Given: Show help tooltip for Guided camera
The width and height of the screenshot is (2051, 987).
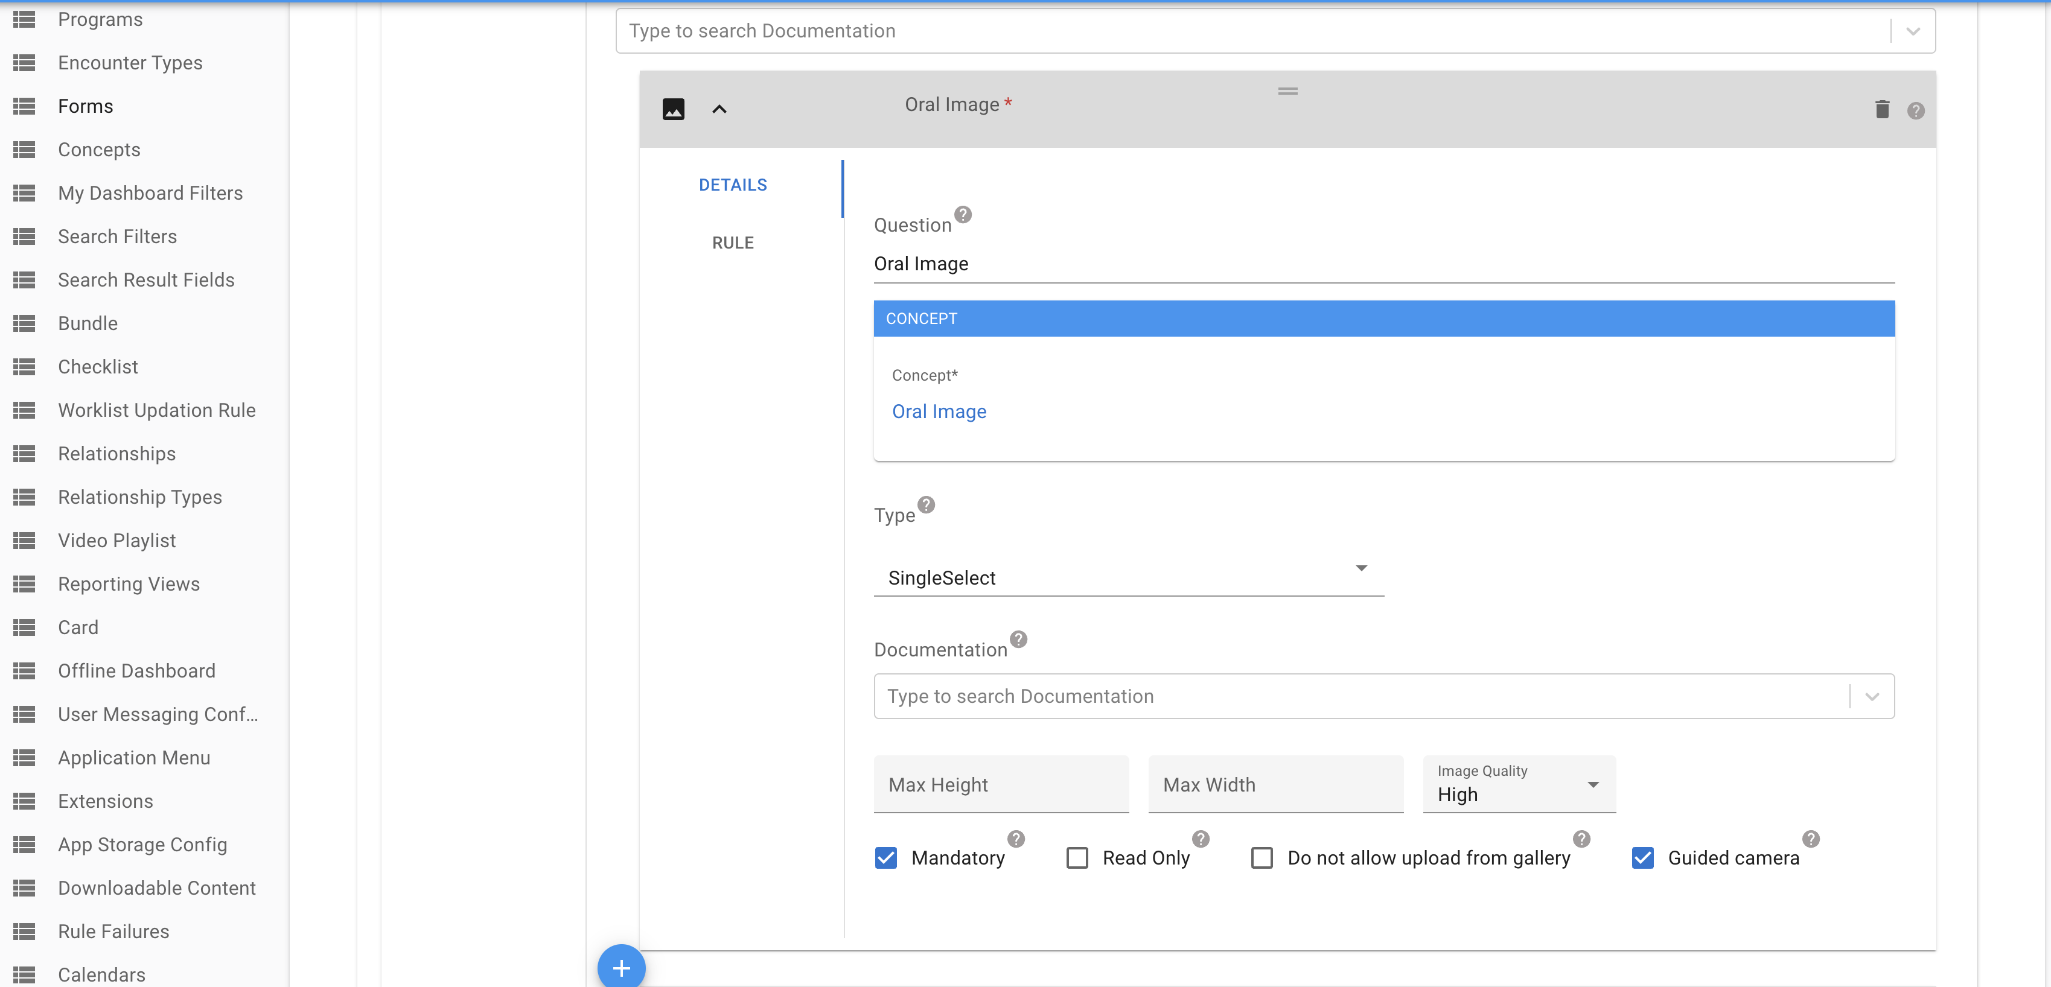Looking at the screenshot, I should point(1811,839).
